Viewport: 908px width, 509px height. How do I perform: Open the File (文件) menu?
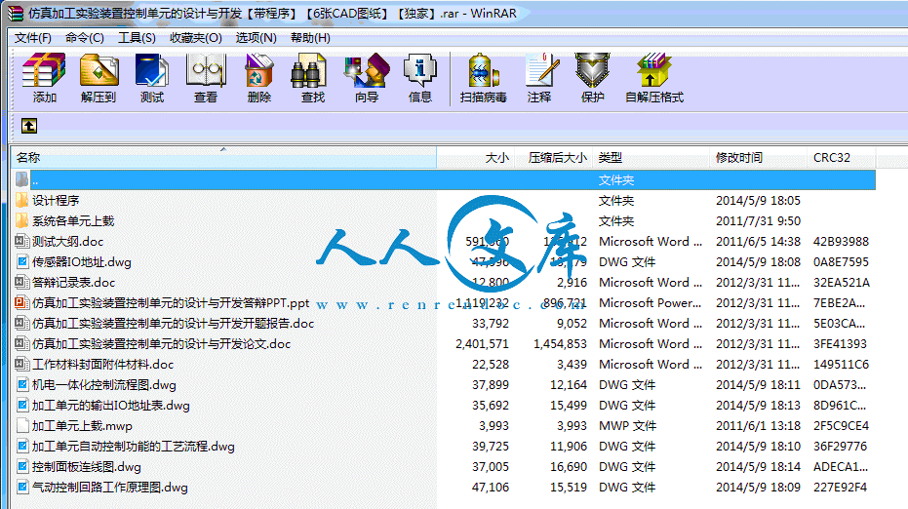click(33, 38)
